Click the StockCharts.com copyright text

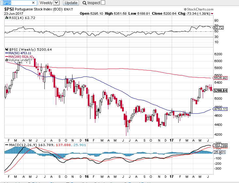click(x=199, y=9)
